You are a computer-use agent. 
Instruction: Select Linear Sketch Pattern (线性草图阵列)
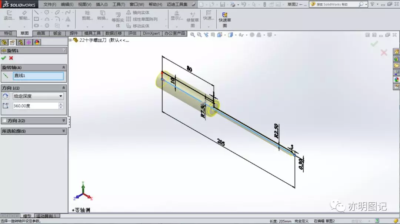pyautogui.click(x=142, y=19)
